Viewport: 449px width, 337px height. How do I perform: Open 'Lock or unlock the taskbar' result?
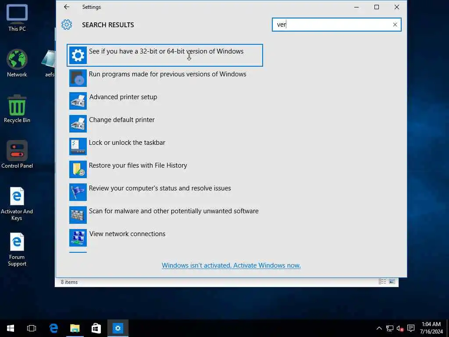pyautogui.click(x=165, y=147)
